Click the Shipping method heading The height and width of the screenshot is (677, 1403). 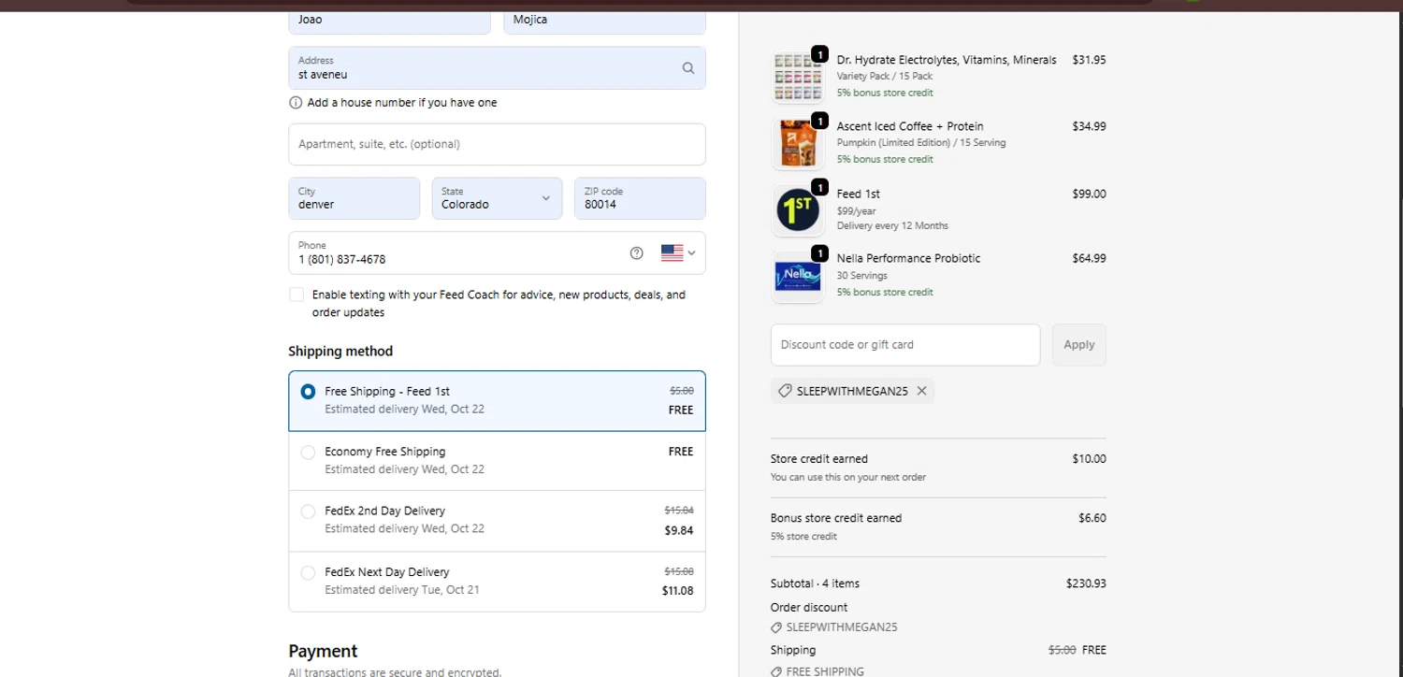pos(340,352)
